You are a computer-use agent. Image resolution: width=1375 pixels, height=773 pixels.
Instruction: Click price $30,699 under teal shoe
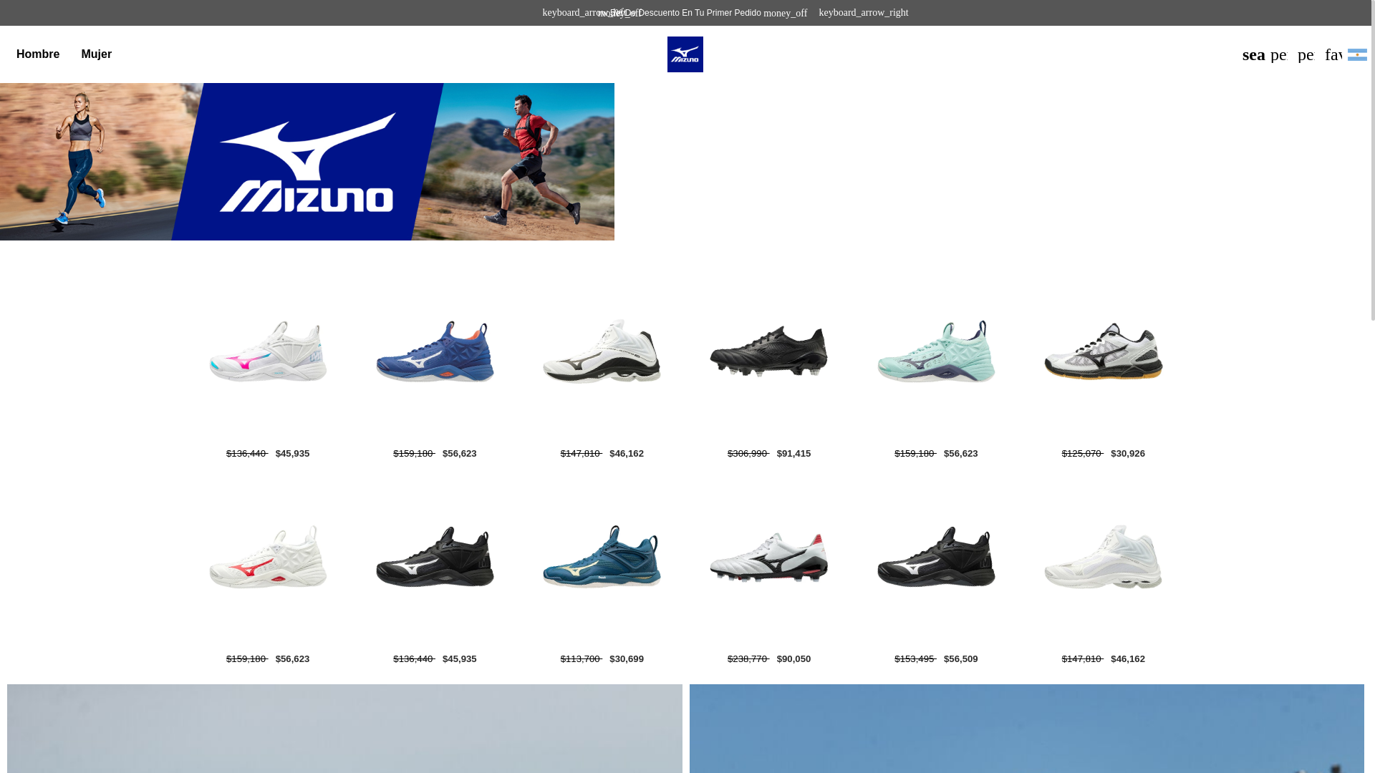(x=626, y=659)
